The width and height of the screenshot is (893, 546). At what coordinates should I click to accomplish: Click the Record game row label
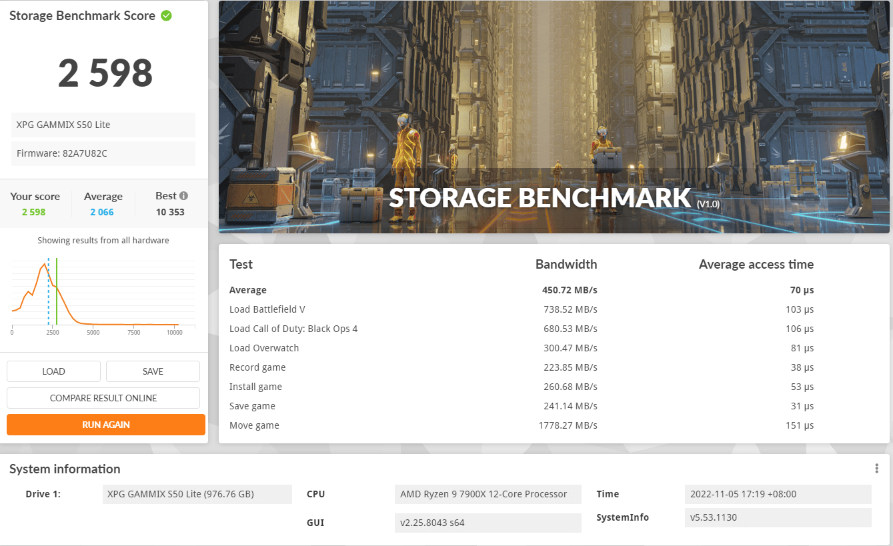point(257,367)
